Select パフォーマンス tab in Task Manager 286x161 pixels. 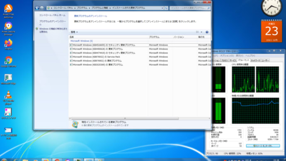point(243,60)
